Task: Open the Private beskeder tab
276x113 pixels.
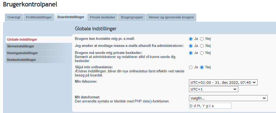Action: tap(102, 17)
